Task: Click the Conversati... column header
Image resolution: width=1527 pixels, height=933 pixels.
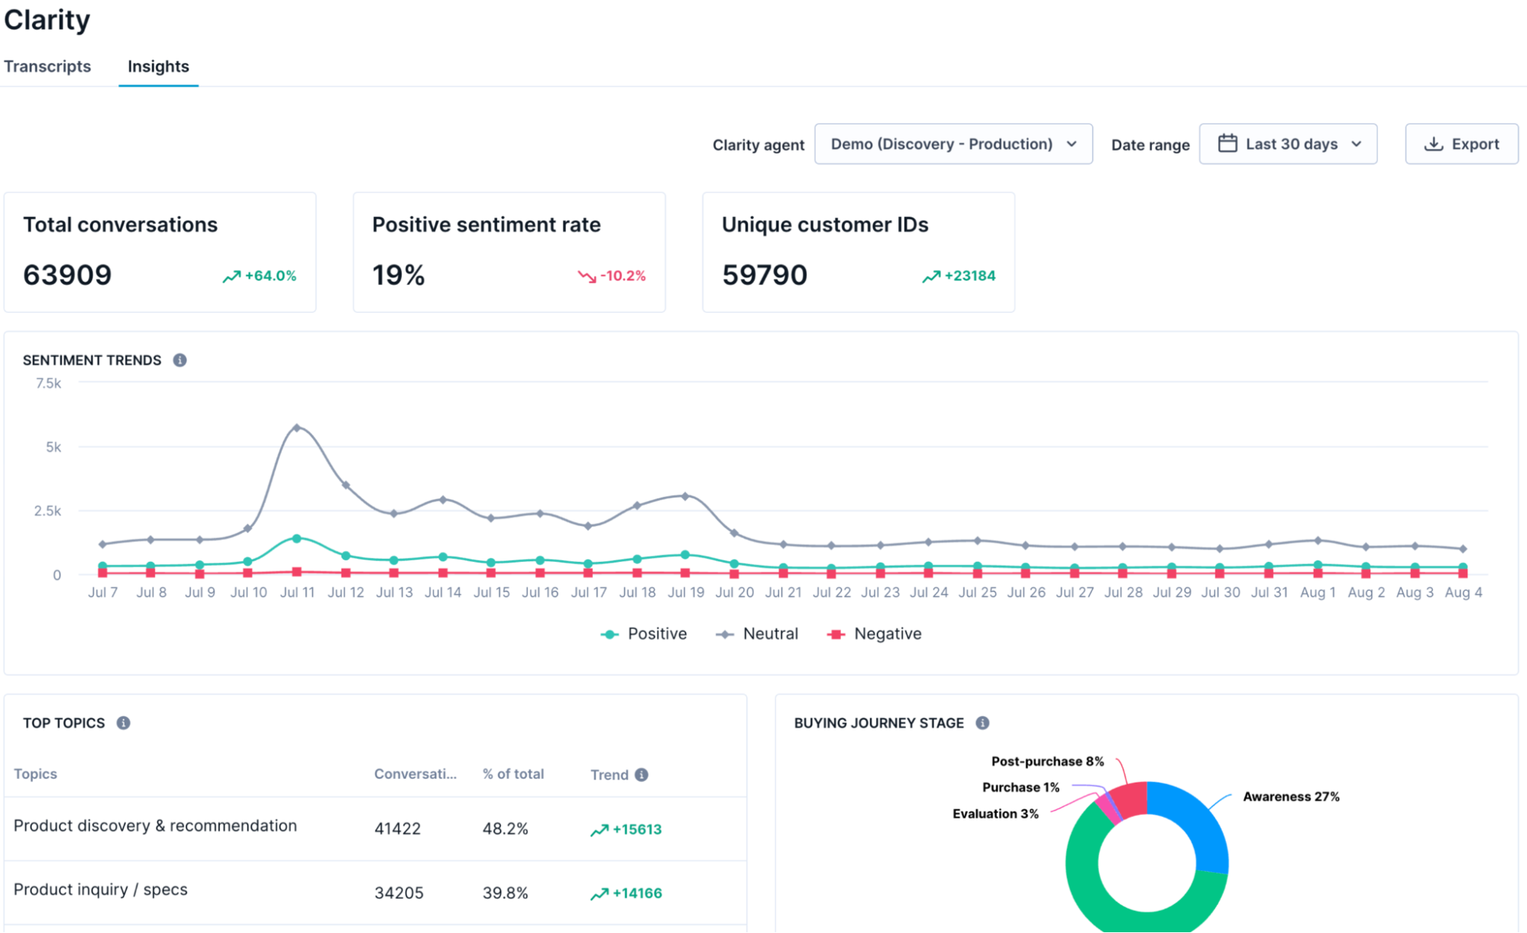Action: [415, 773]
